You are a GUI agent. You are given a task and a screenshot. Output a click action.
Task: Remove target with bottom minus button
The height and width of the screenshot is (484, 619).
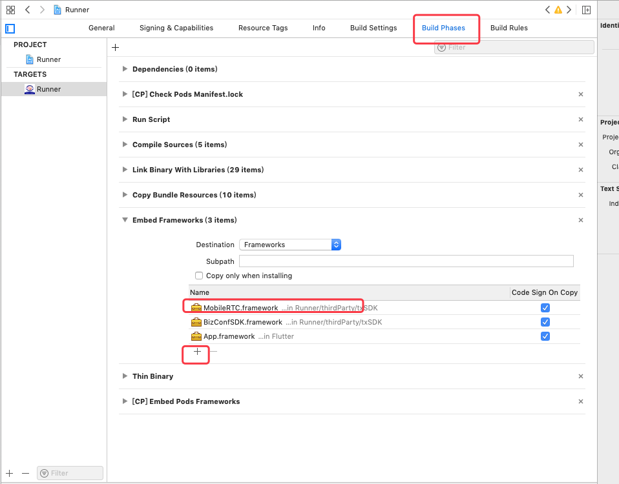click(x=26, y=473)
